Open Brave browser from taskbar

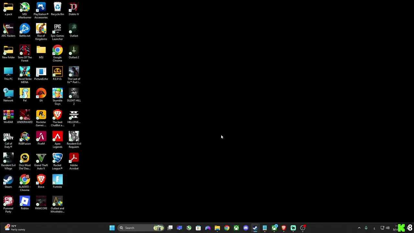pyautogui.click(x=284, y=228)
